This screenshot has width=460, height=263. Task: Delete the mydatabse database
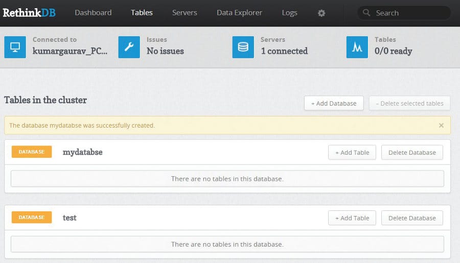[412, 153]
